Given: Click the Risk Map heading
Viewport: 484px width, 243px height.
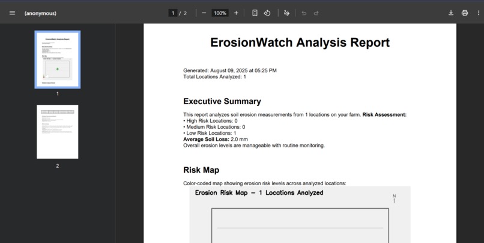Looking at the screenshot, I should pos(201,170).
